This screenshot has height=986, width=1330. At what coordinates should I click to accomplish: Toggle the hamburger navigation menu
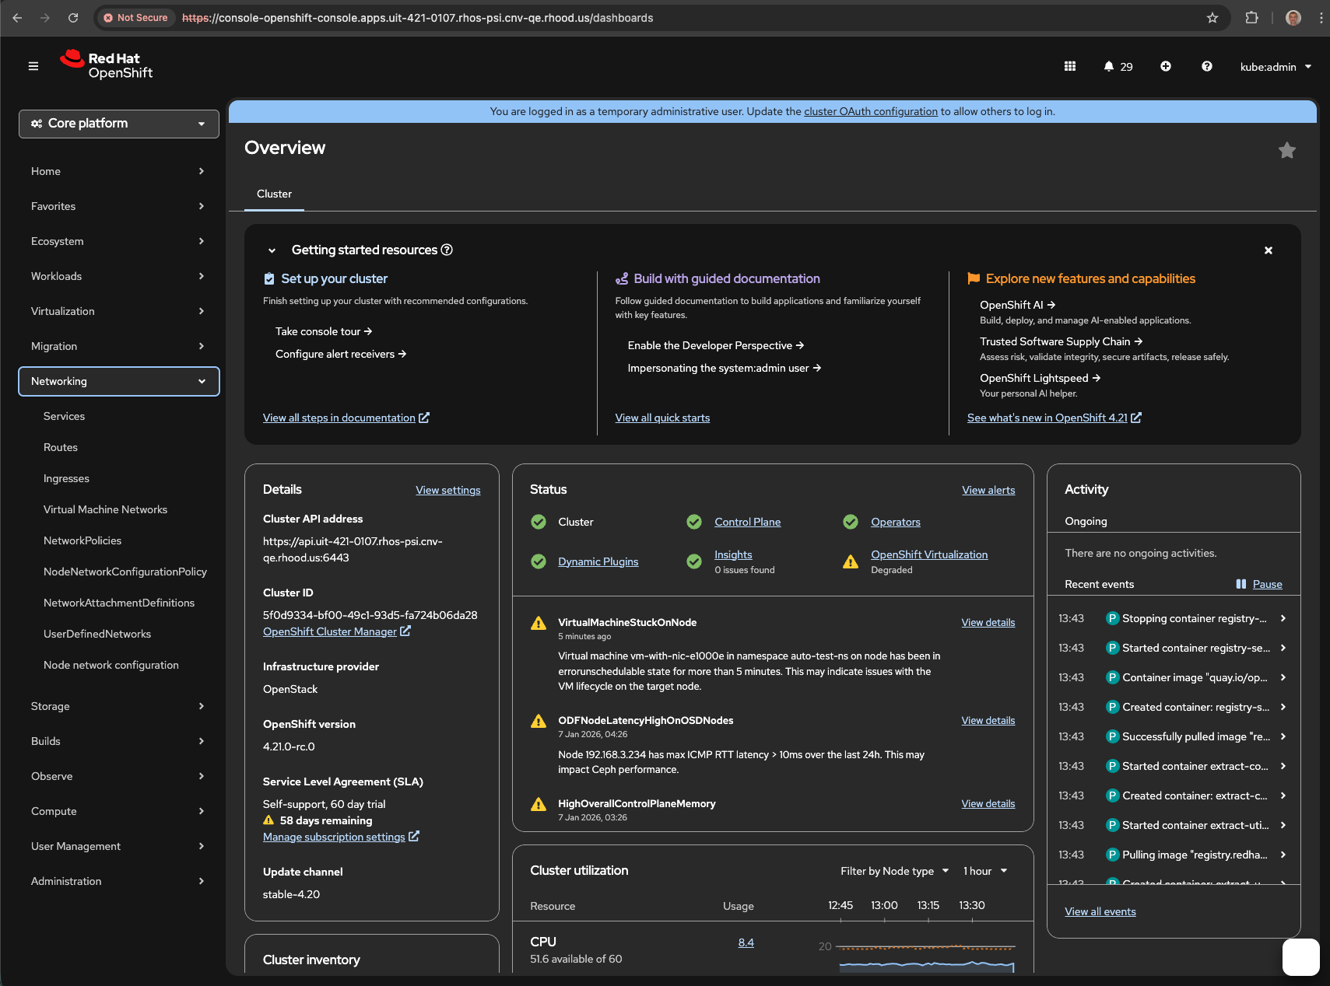[33, 66]
